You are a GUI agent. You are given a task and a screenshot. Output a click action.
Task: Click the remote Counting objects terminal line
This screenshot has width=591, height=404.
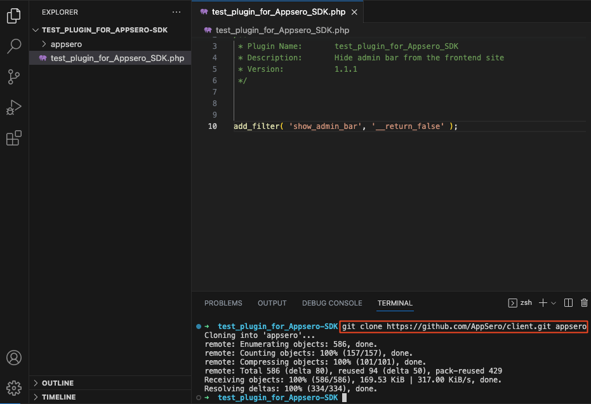[309, 353]
